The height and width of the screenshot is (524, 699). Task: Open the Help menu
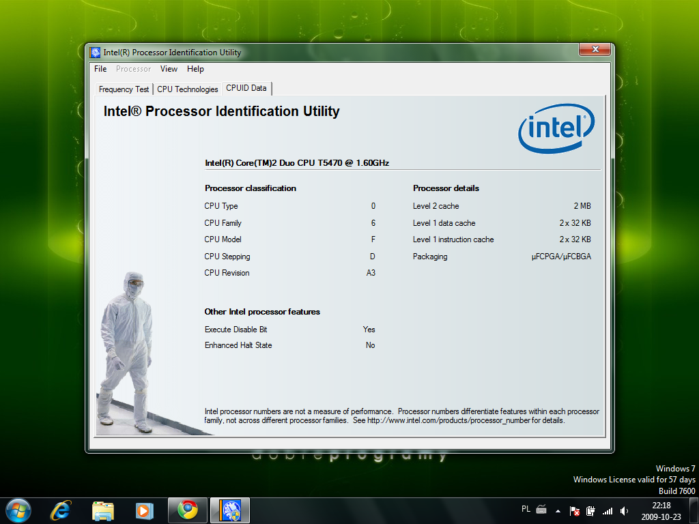(x=195, y=69)
